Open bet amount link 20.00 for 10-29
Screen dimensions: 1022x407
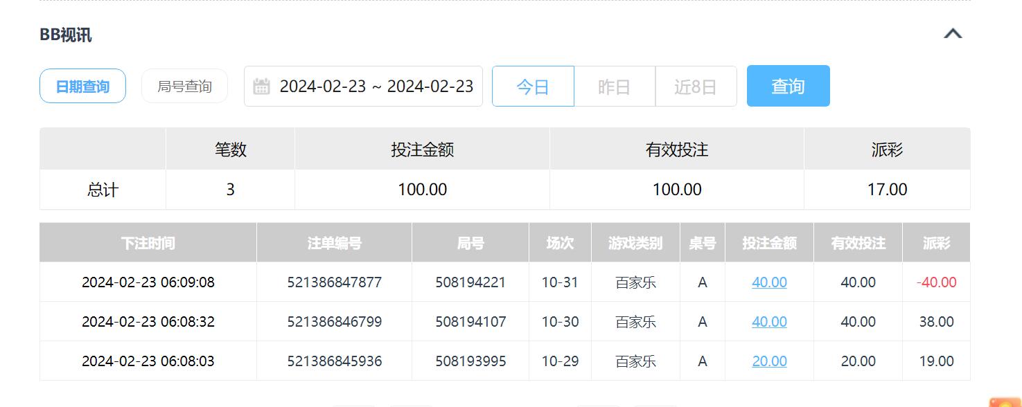tap(769, 361)
